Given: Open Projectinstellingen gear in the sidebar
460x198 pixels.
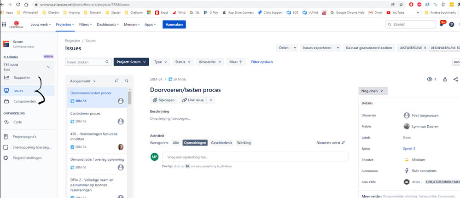Looking at the screenshot, I should pyautogui.click(x=27, y=158).
